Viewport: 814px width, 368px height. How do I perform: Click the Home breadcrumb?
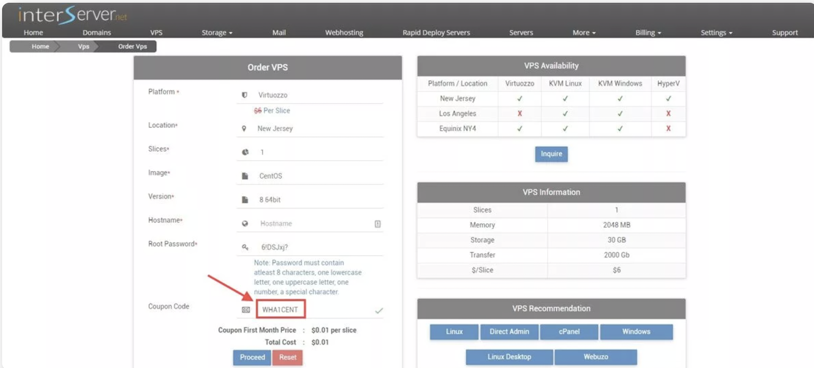pos(40,46)
